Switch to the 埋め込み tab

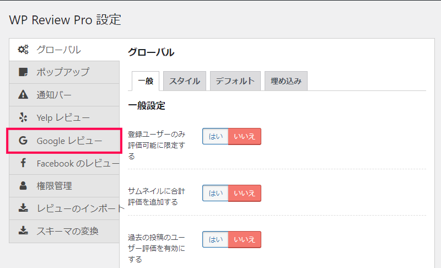286,81
